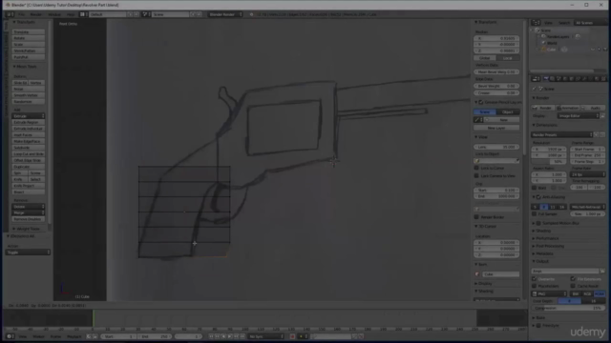Viewport: 611px width, 343px height.
Task: Enable Lock Camera to View checkbox
Action: pyautogui.click(x=476, y=175)
